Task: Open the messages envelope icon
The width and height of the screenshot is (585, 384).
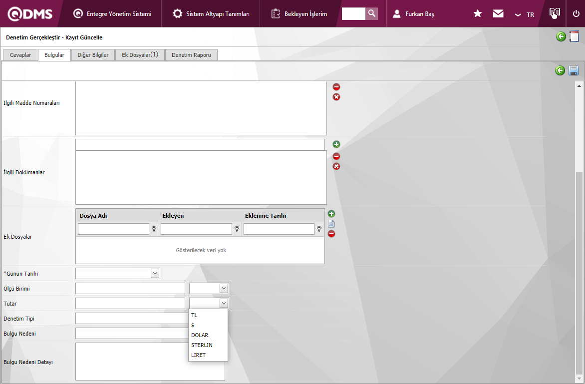Action: (x=498, y=14)
